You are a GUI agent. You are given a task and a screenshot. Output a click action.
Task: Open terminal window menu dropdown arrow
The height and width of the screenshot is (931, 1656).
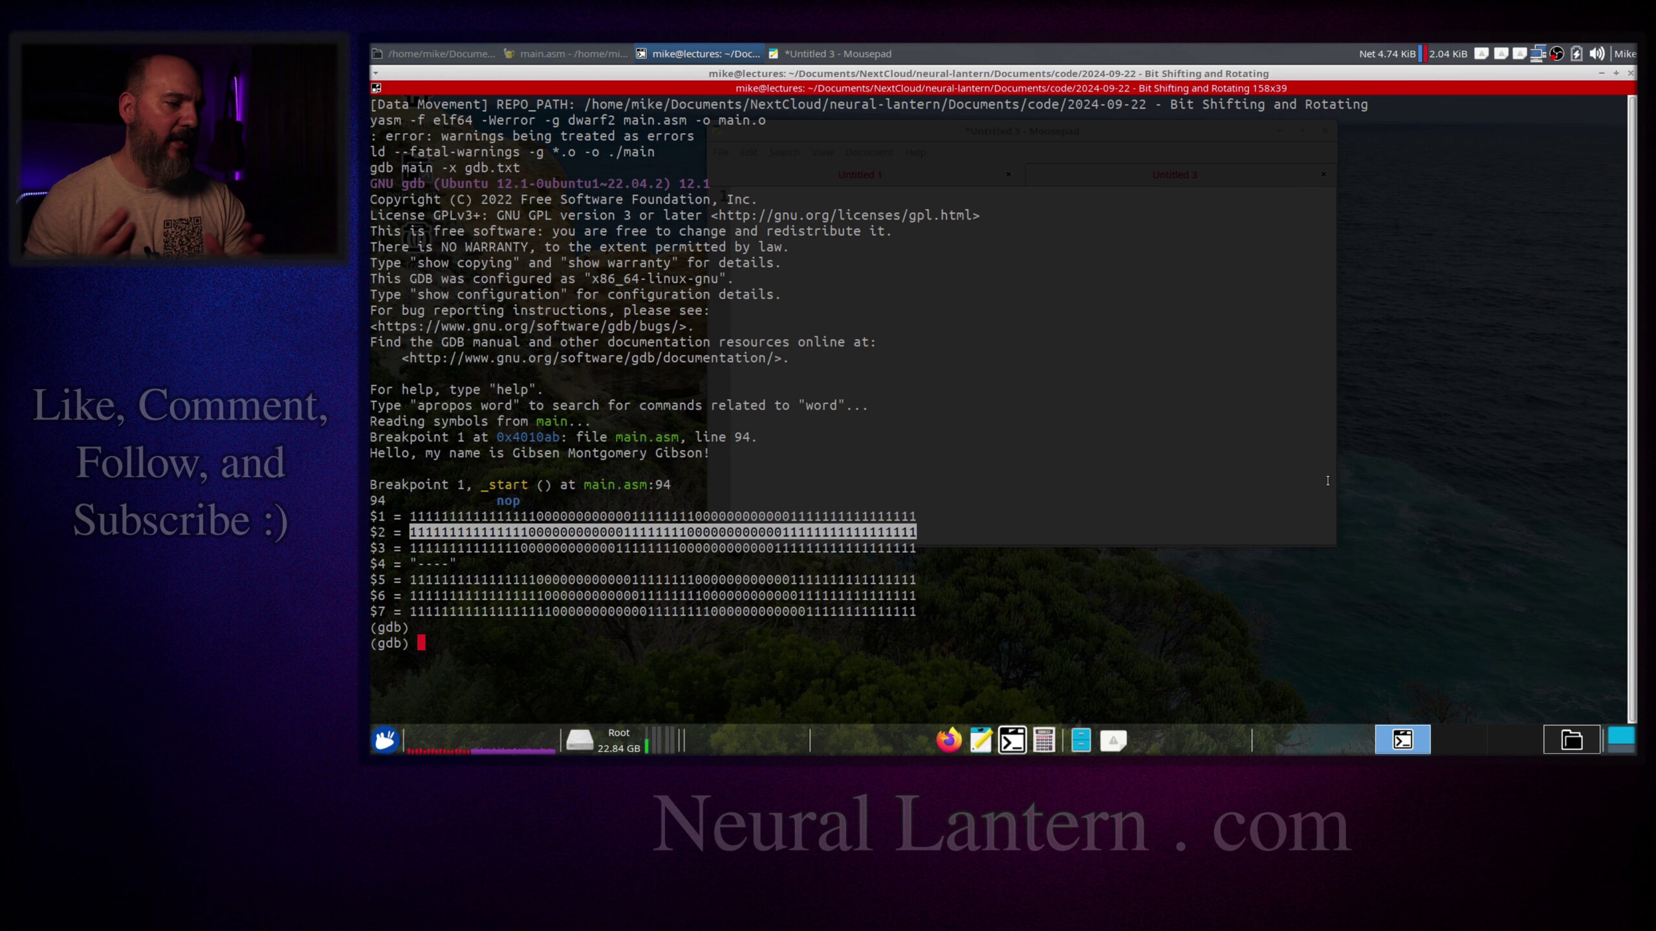(375, 73)
